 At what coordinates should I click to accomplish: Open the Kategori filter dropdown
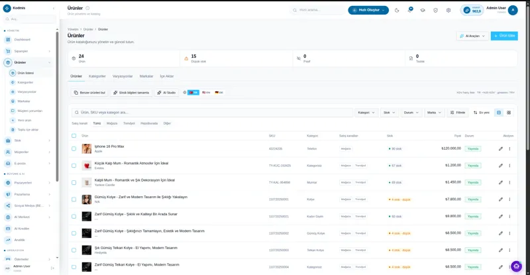coord(366,113)
